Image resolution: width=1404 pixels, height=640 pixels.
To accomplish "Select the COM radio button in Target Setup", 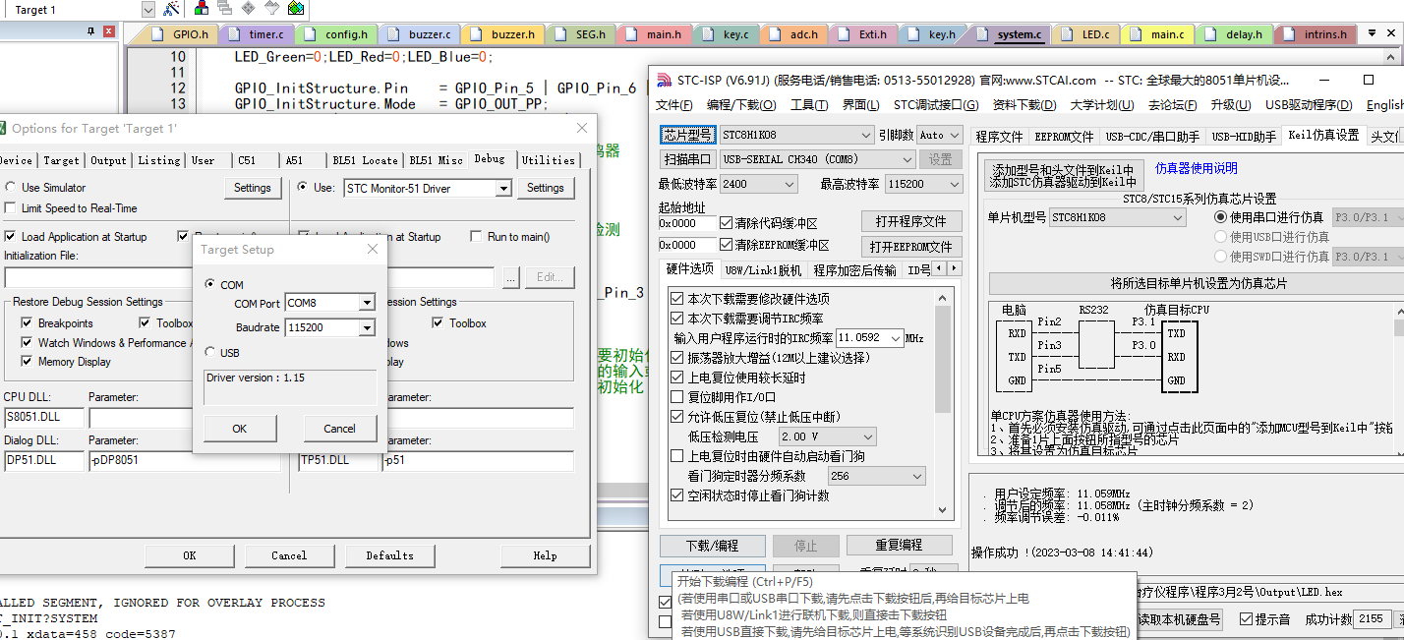I will coord(210,284).
